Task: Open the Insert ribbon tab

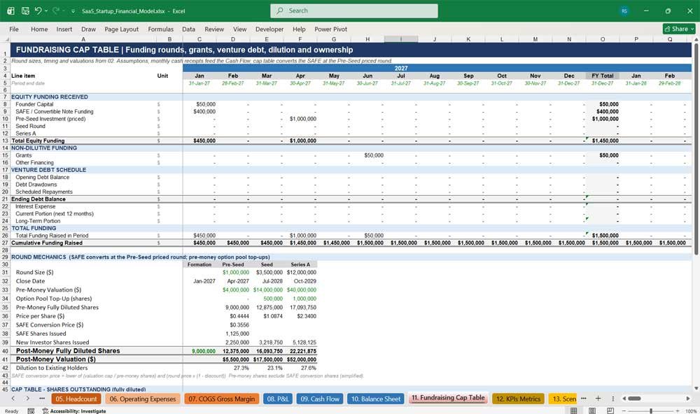Action: click(x=64, y=29)
